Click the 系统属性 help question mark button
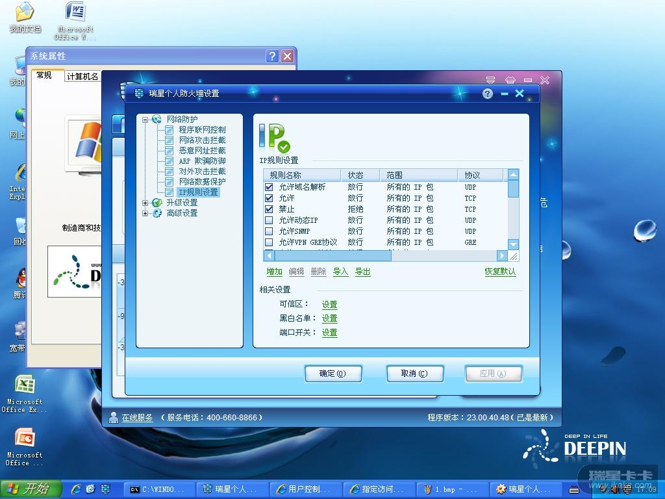This screenshot has width=665, height=499. tap(272, 56)
